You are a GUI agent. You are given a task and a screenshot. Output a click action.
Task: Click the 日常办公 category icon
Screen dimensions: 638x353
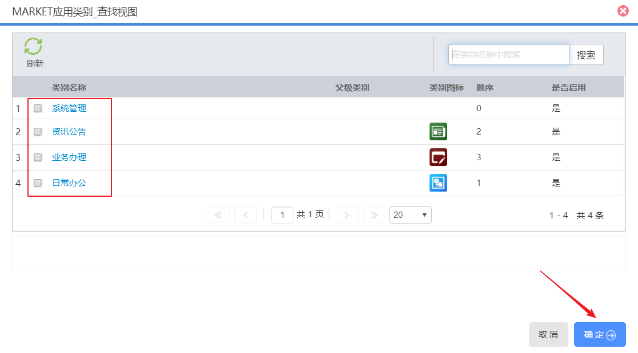(x=438, y=183)
